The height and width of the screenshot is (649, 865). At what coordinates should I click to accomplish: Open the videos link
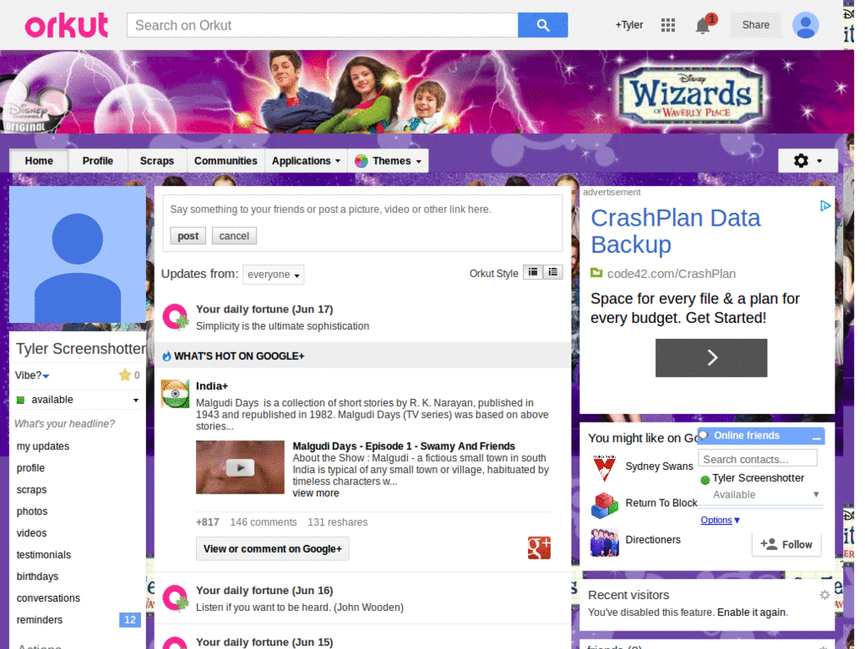31,533
